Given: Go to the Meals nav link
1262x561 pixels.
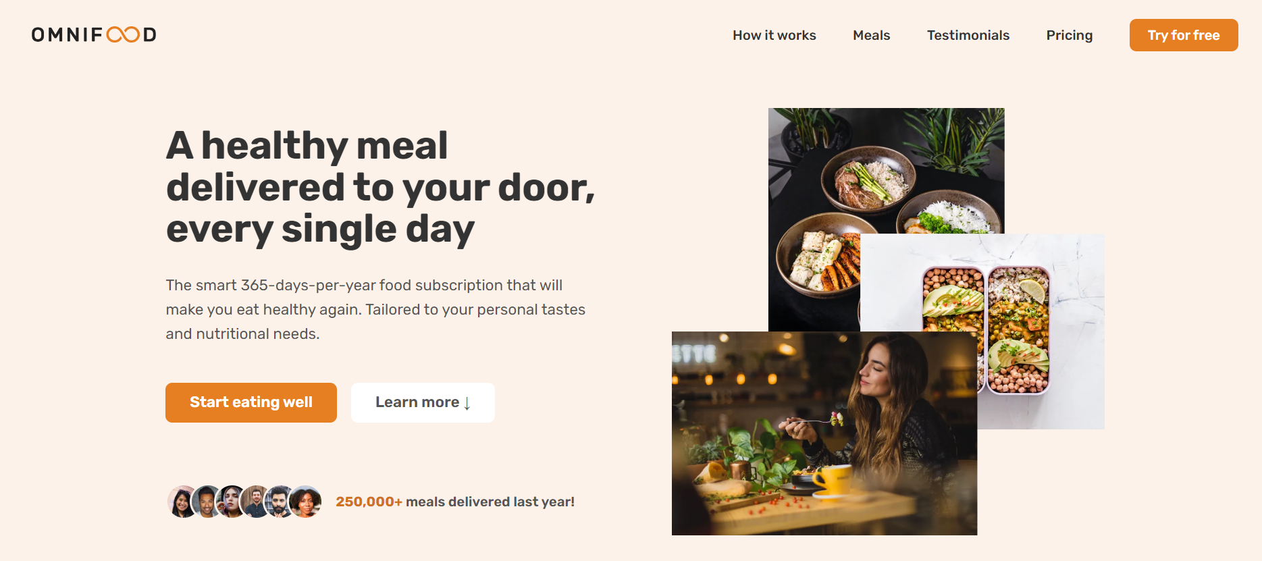Looking at the screenshot, I should [872, 35].
